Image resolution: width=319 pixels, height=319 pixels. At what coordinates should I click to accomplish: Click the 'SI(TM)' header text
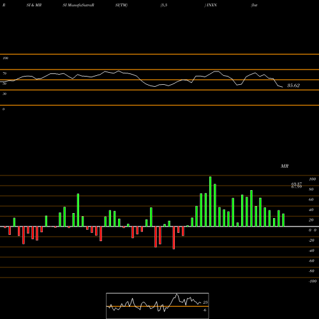[121, 5]
